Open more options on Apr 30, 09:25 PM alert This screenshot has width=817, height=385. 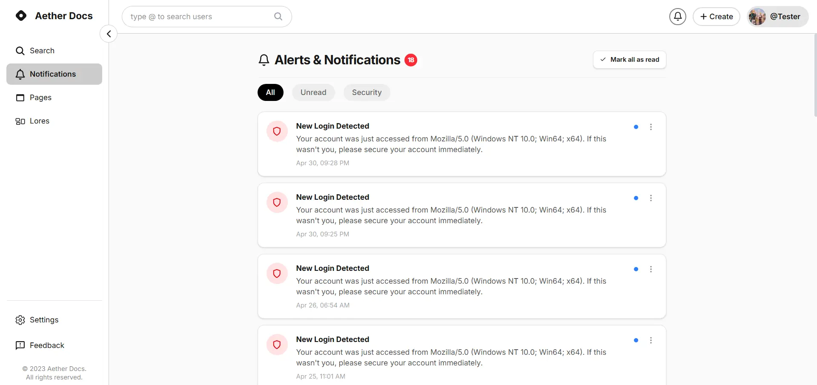click(651, 198)
